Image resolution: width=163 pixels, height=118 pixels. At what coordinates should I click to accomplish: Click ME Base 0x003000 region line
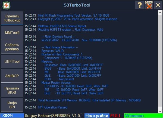click(x=73, y=72)
